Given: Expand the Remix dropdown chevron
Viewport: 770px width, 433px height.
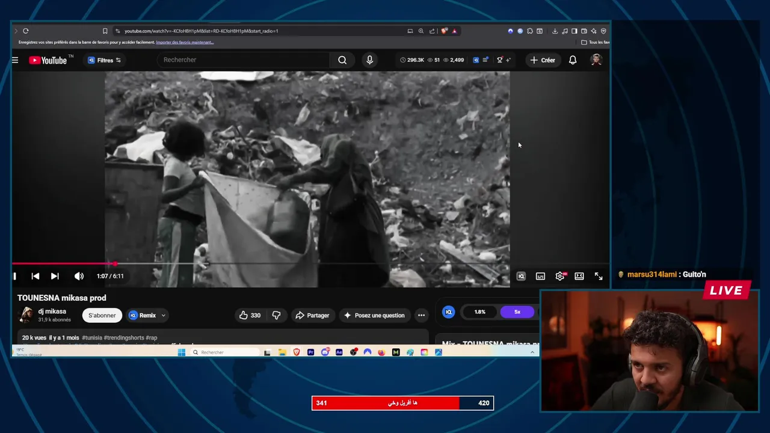Looking at the screenshot, I should (163, 315).
